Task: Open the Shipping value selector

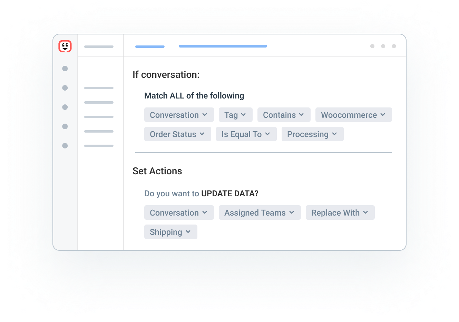Action: 170,232
